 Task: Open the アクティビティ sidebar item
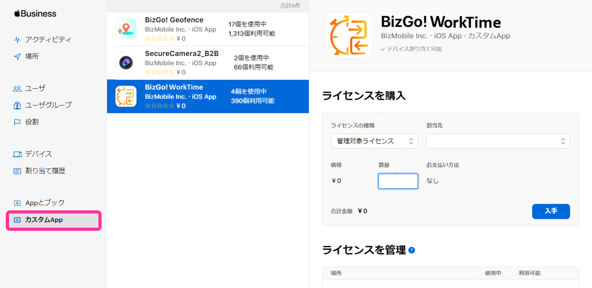click(48, 39)
